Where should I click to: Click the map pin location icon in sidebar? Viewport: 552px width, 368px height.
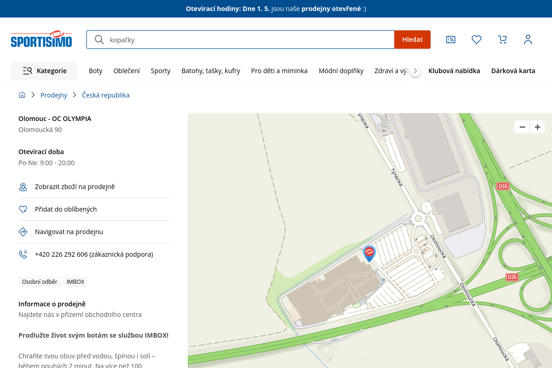click(23, 187)
